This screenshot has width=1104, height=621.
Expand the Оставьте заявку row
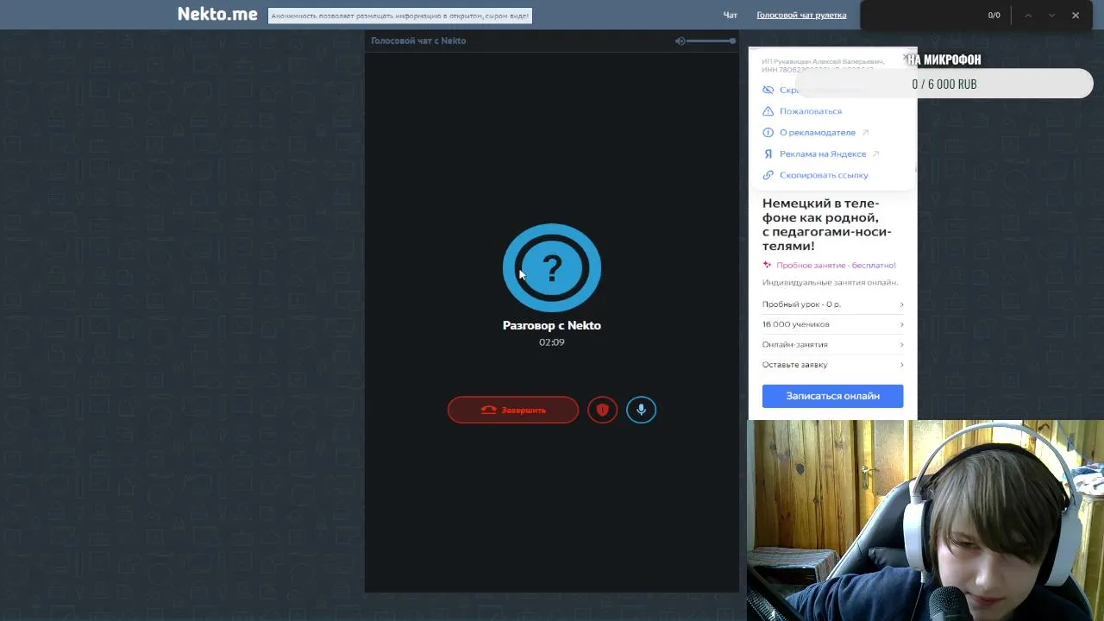coord(832,364)
